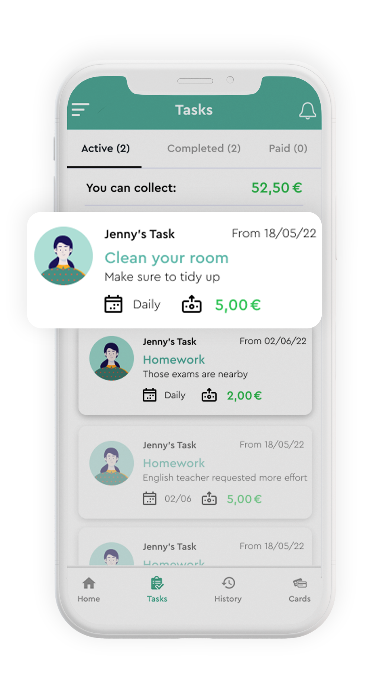Open the hamburger menu icon
The image size is (389, 685).
pos(80,110)
